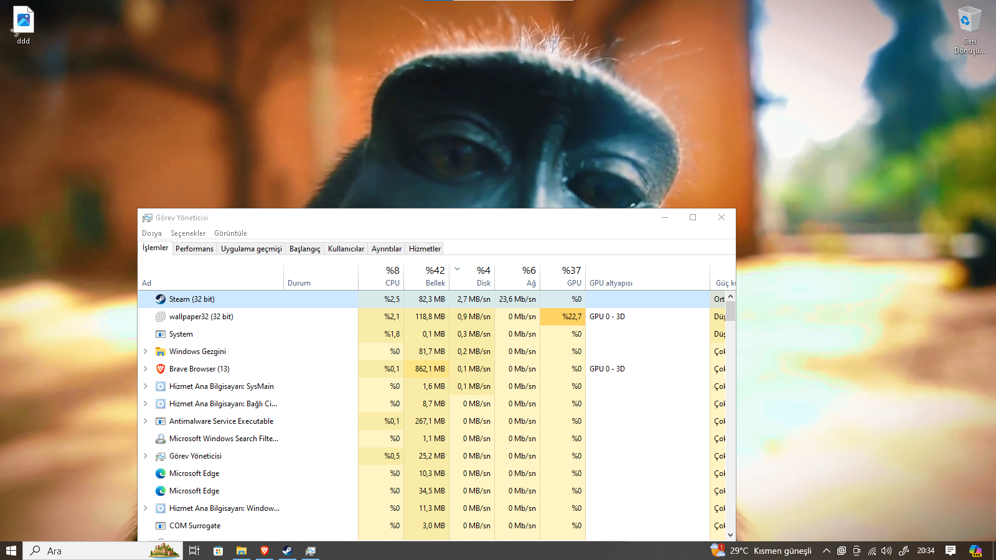Viewport: 996px width, 560px height.
Task: Select the 862,1 MB memory cell
Action: [x=426, y=369]
